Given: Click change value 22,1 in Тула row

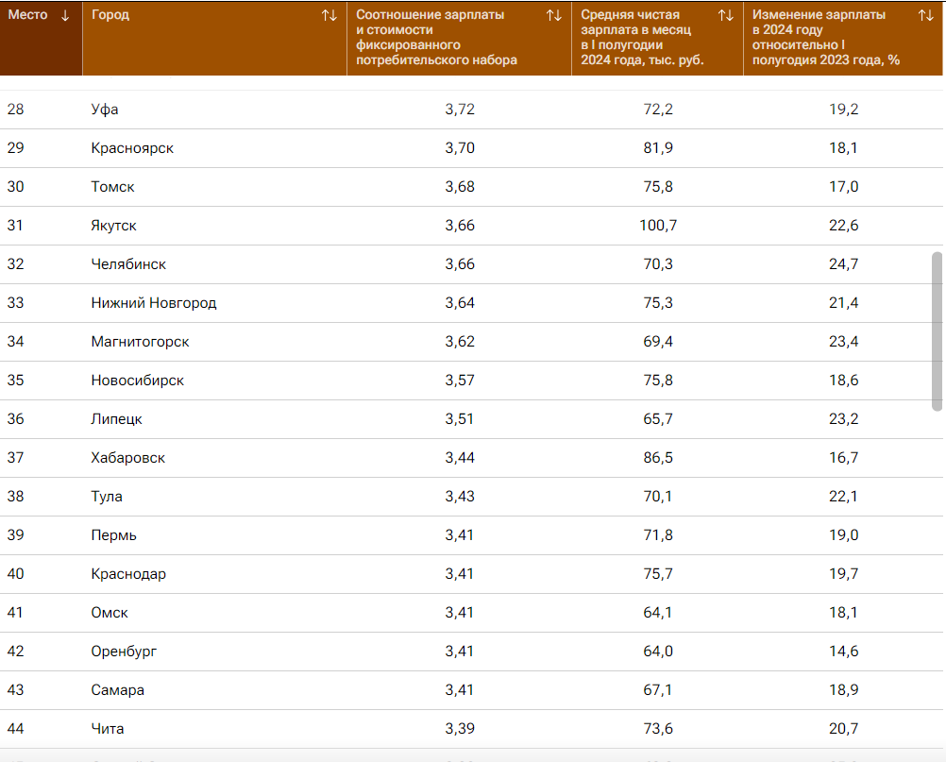Looking at the screenshot, I should [843, 496].
